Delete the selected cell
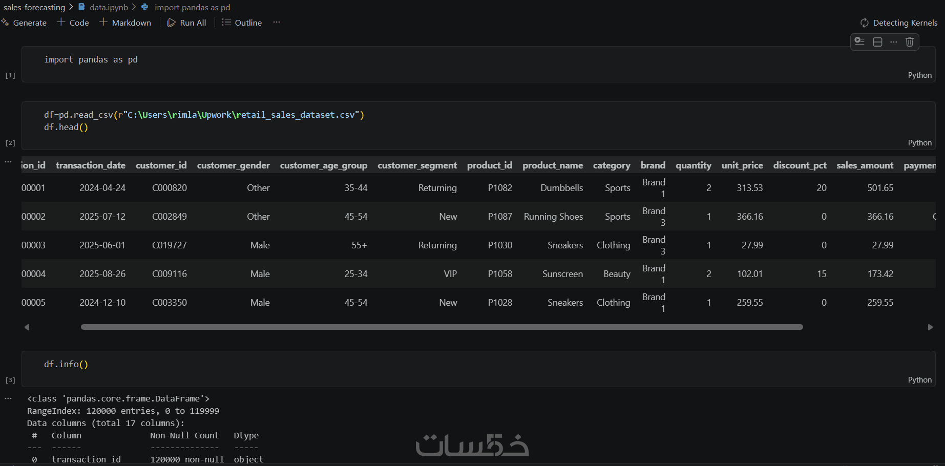The image size is (945, 466). 910,41
